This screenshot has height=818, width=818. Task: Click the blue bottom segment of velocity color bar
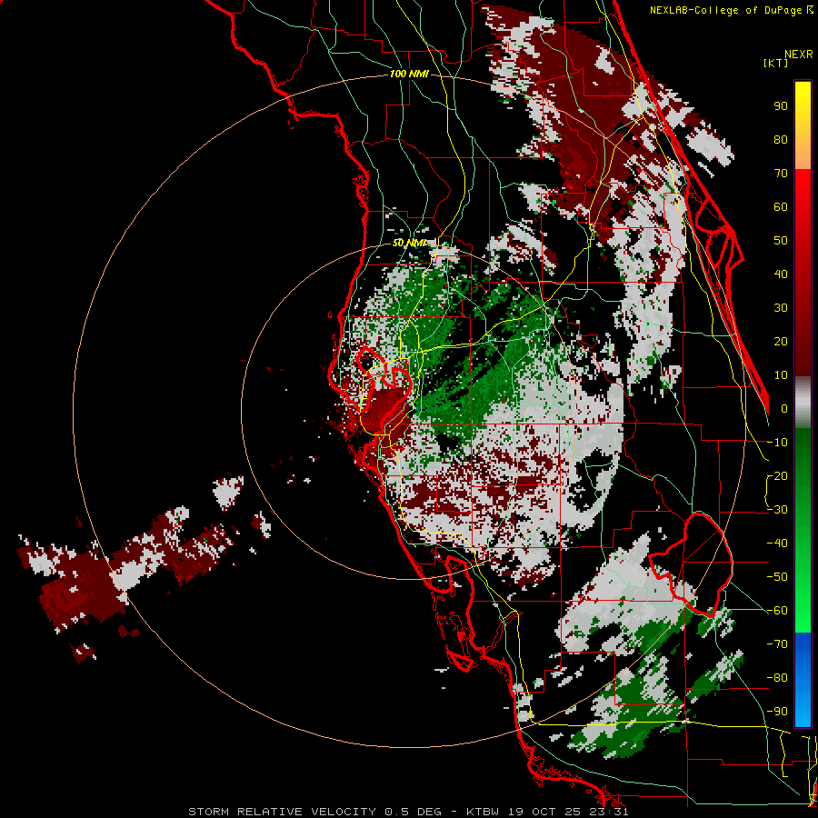point(803,680)
